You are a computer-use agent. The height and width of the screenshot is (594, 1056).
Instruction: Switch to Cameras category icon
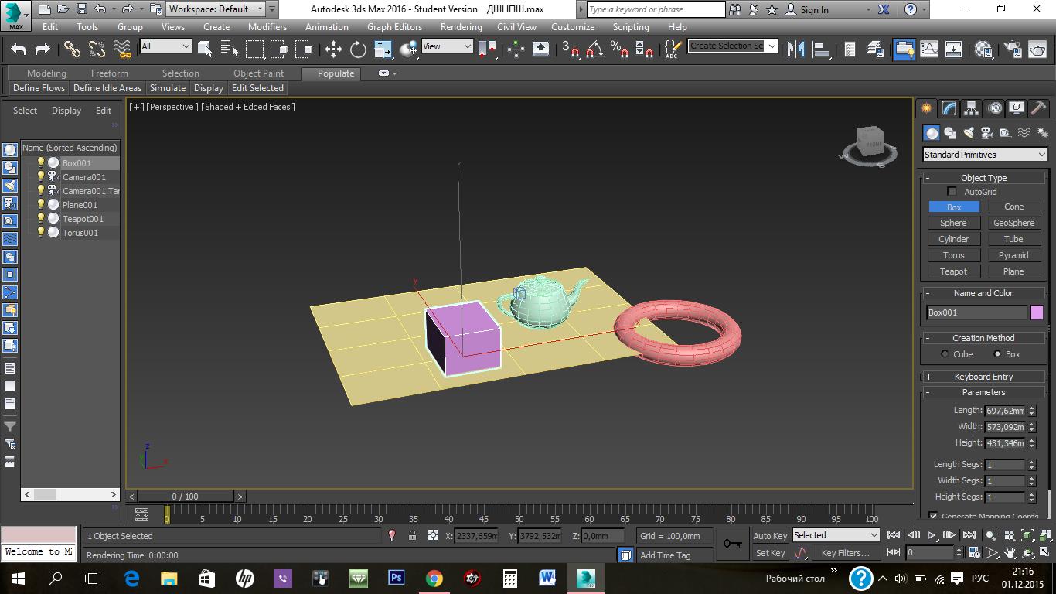click(x=986, y=133)
